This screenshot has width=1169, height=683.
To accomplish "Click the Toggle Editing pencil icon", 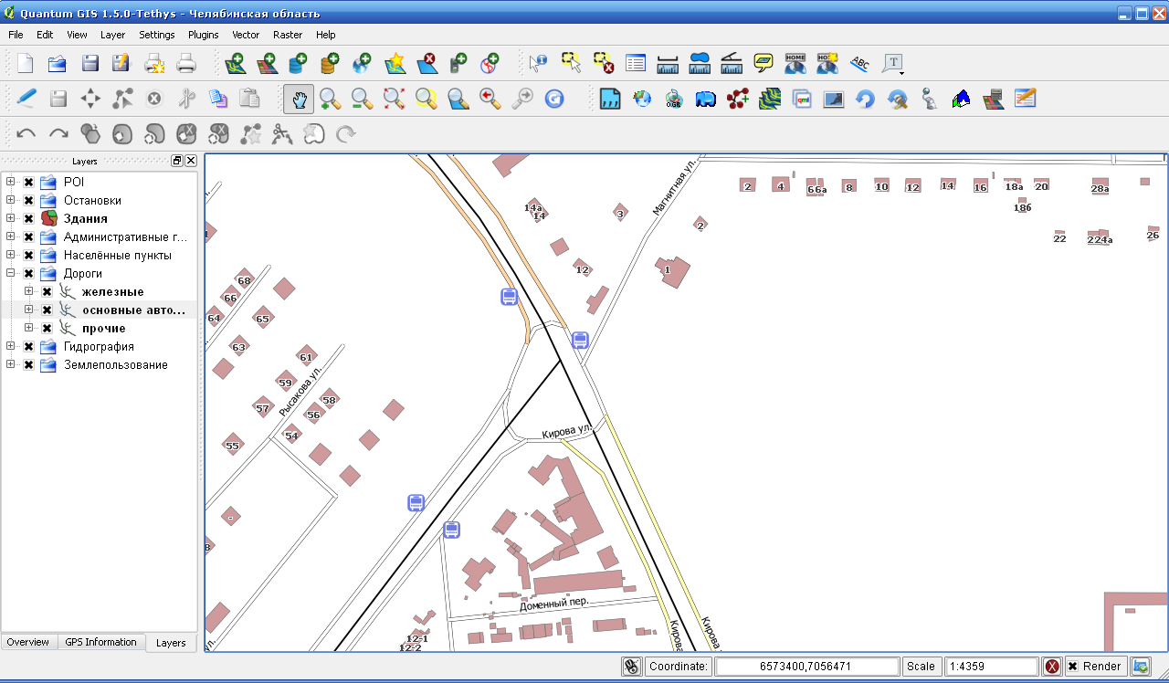I will 26,99.
